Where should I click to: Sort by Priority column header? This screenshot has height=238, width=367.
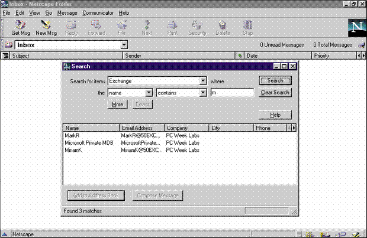tap(334, 56)
